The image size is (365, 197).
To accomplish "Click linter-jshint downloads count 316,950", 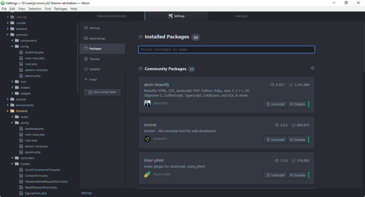I will (303, 160).
